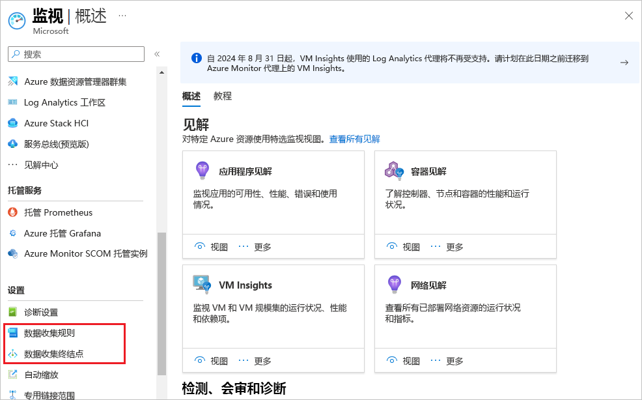
Task: Switch to the 概述 tab
Action: tap(191, 96)
